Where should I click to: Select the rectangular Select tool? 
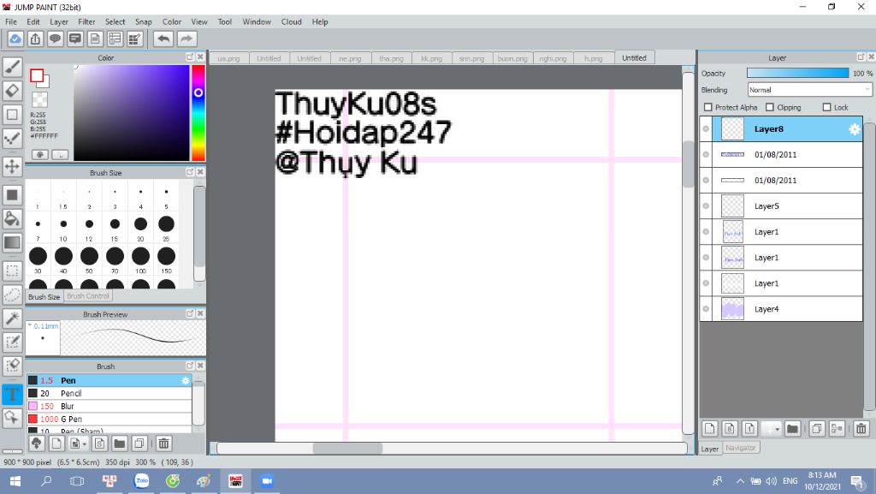[12, 271]
